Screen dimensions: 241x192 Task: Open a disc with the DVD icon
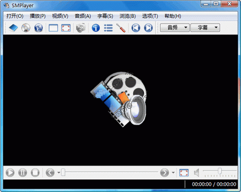pyautogui.click(x=26, y=28)
